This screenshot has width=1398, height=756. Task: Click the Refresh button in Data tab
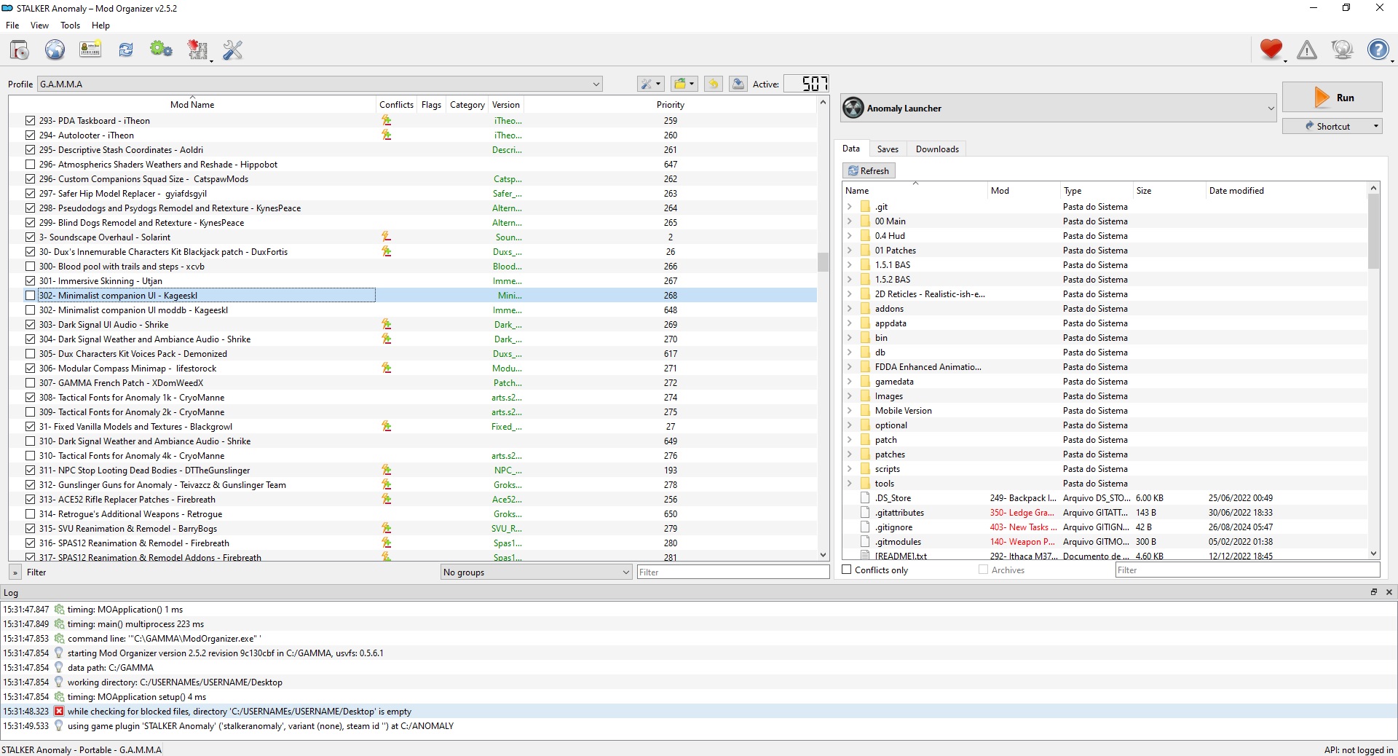[869, 170]
